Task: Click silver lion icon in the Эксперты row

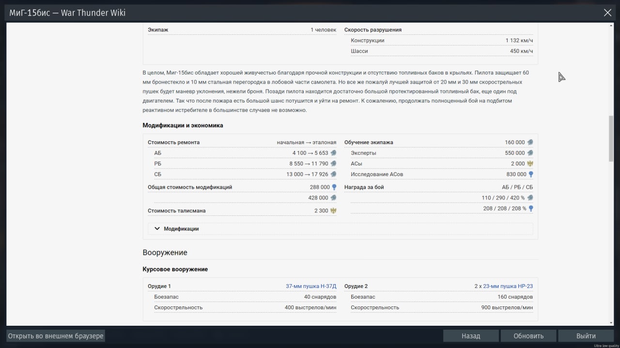Action: [x=530, y=153]
